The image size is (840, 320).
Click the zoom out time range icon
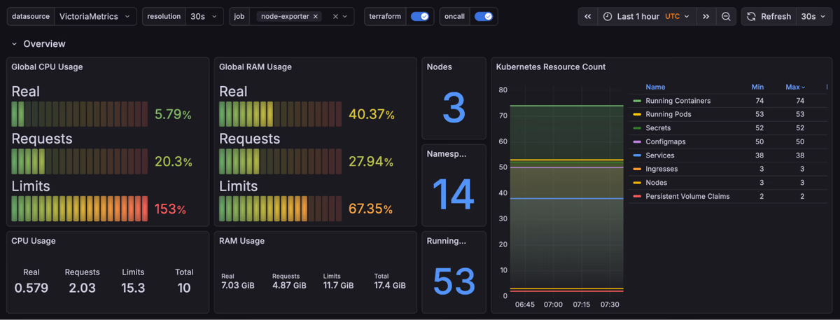tap(726, 16)
